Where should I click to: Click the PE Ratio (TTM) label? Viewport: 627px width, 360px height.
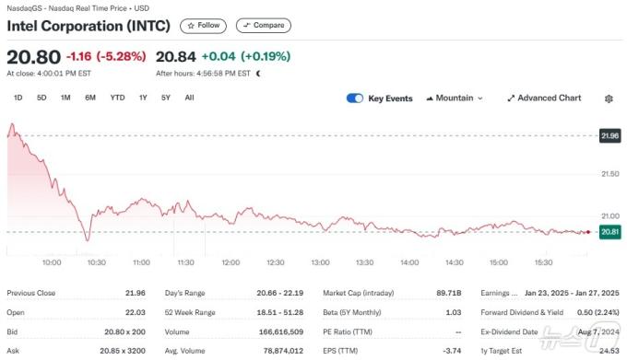(x=348, y=332)
